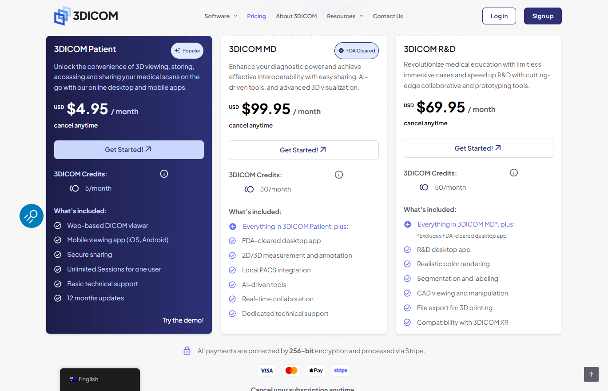Click the plus icon beside Everything in 3DICOM Patient

[x=233, y=227]
